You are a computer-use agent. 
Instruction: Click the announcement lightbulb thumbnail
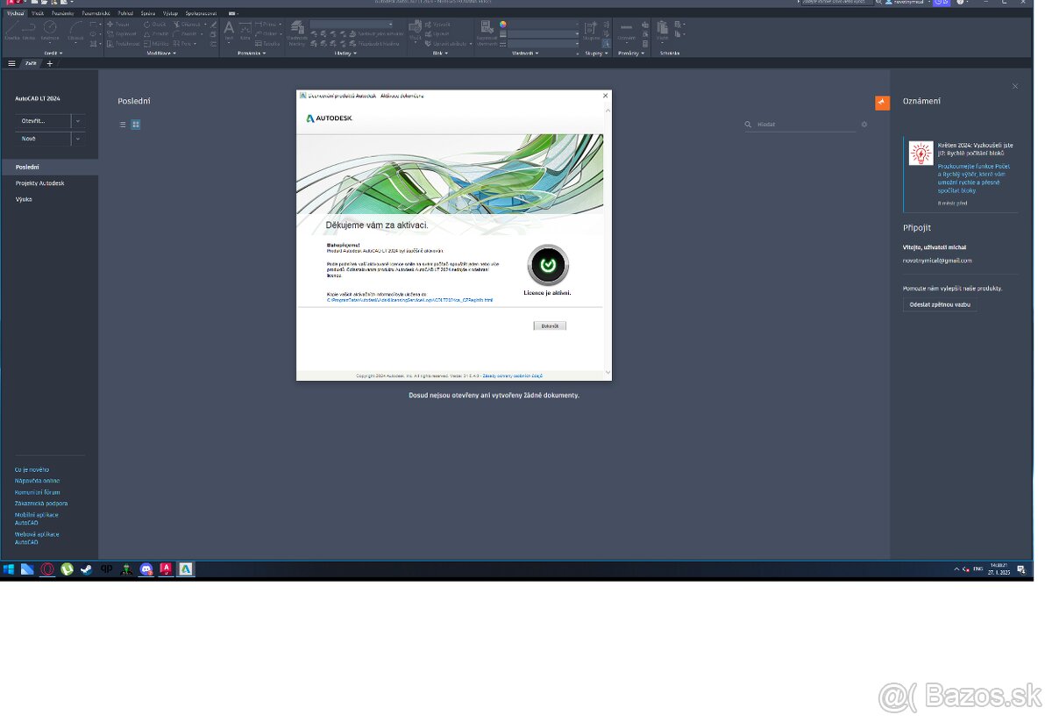pos(920,154)
